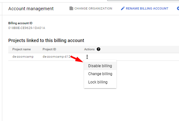Click the de-zoomcamp-412 project ID cell
This screenshot has width=179, height=121.
(x=57, y=57)
